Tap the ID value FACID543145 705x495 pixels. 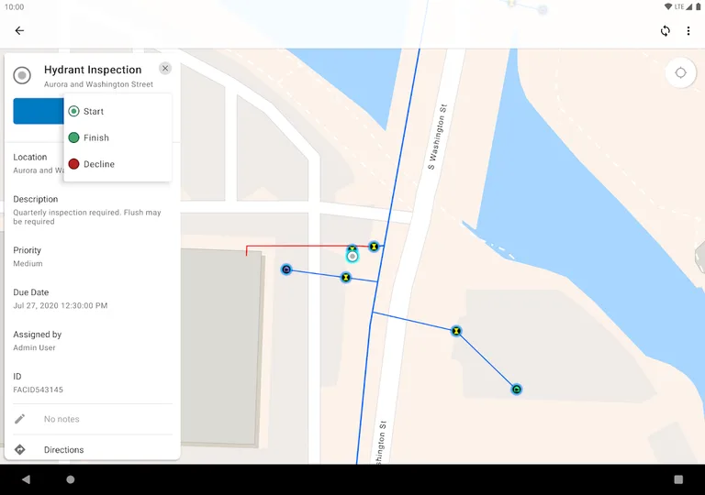pyautogui.click(x=39, y=390)
